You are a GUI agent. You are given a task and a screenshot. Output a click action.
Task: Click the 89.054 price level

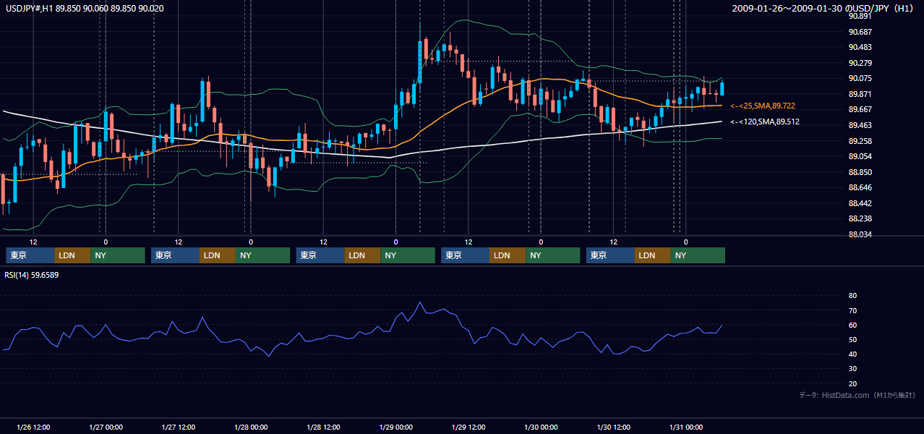pyautogui.click(x=860, y=156)
